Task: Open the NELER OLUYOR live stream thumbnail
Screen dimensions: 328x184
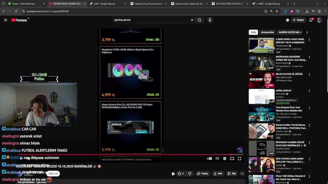Action: click(x=261, y=80)
